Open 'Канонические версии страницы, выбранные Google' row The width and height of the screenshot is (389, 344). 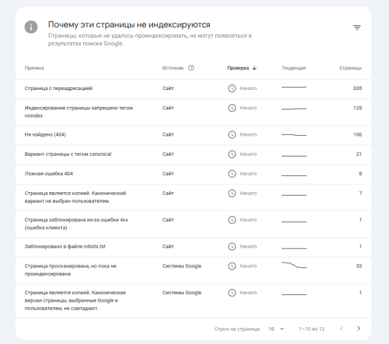click(194, 300)
